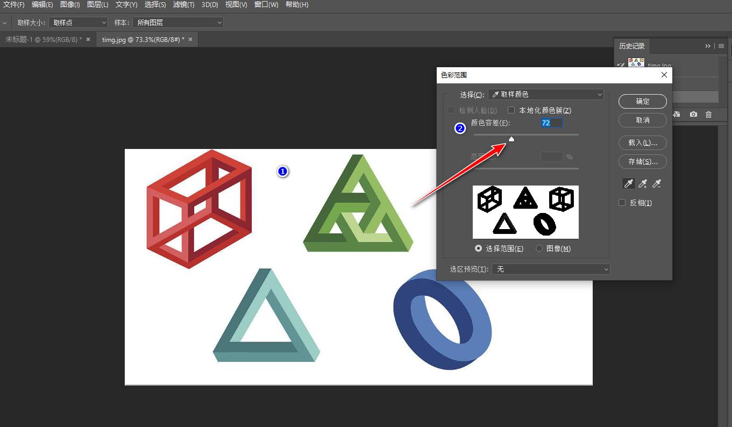The width and height of the screenshot is (732, 427).
Task: Click the 确定 button
Action: click(643, 101)
